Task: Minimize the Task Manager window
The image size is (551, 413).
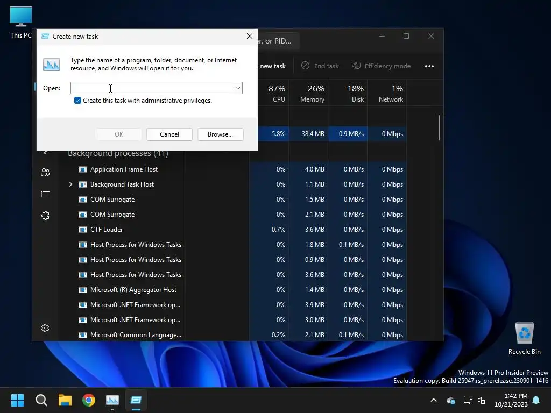Action: [382, 36]
